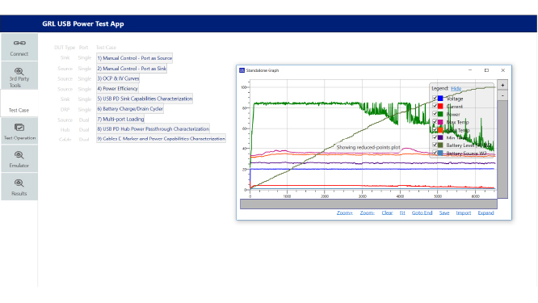Click the blue Voltage color swatch
The image size is (538, 303).
440,99
